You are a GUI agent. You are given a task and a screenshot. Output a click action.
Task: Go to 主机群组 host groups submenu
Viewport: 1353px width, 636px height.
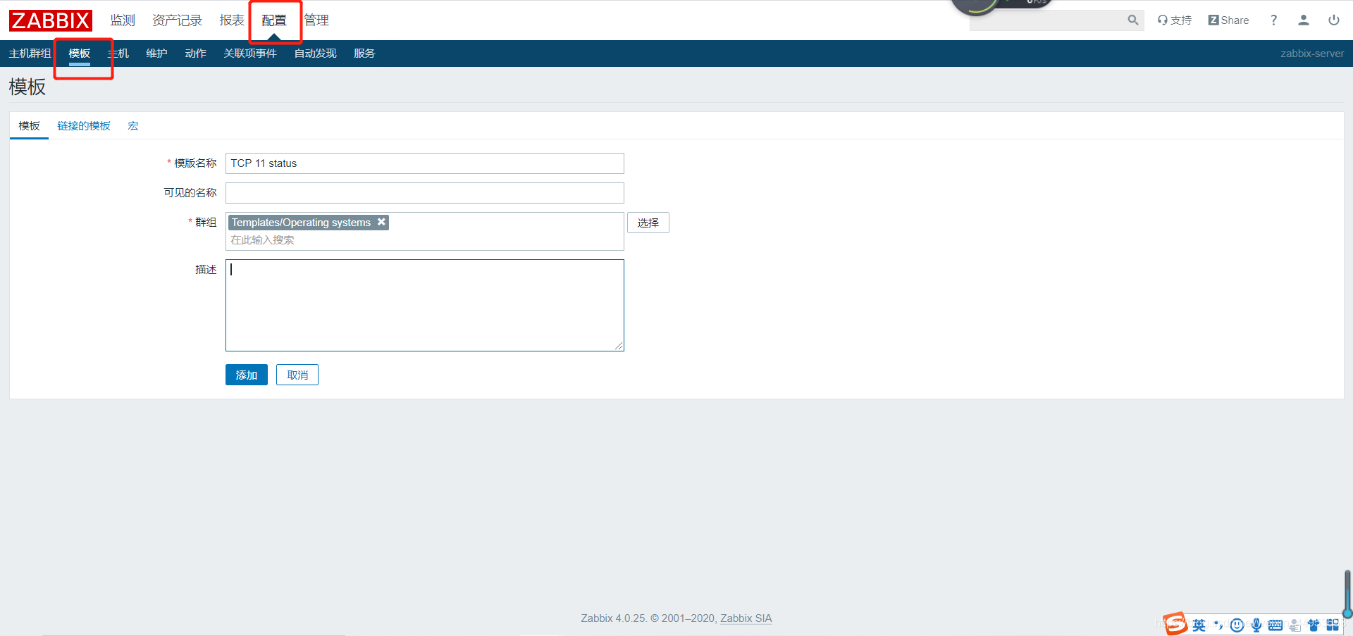point(30,54)
